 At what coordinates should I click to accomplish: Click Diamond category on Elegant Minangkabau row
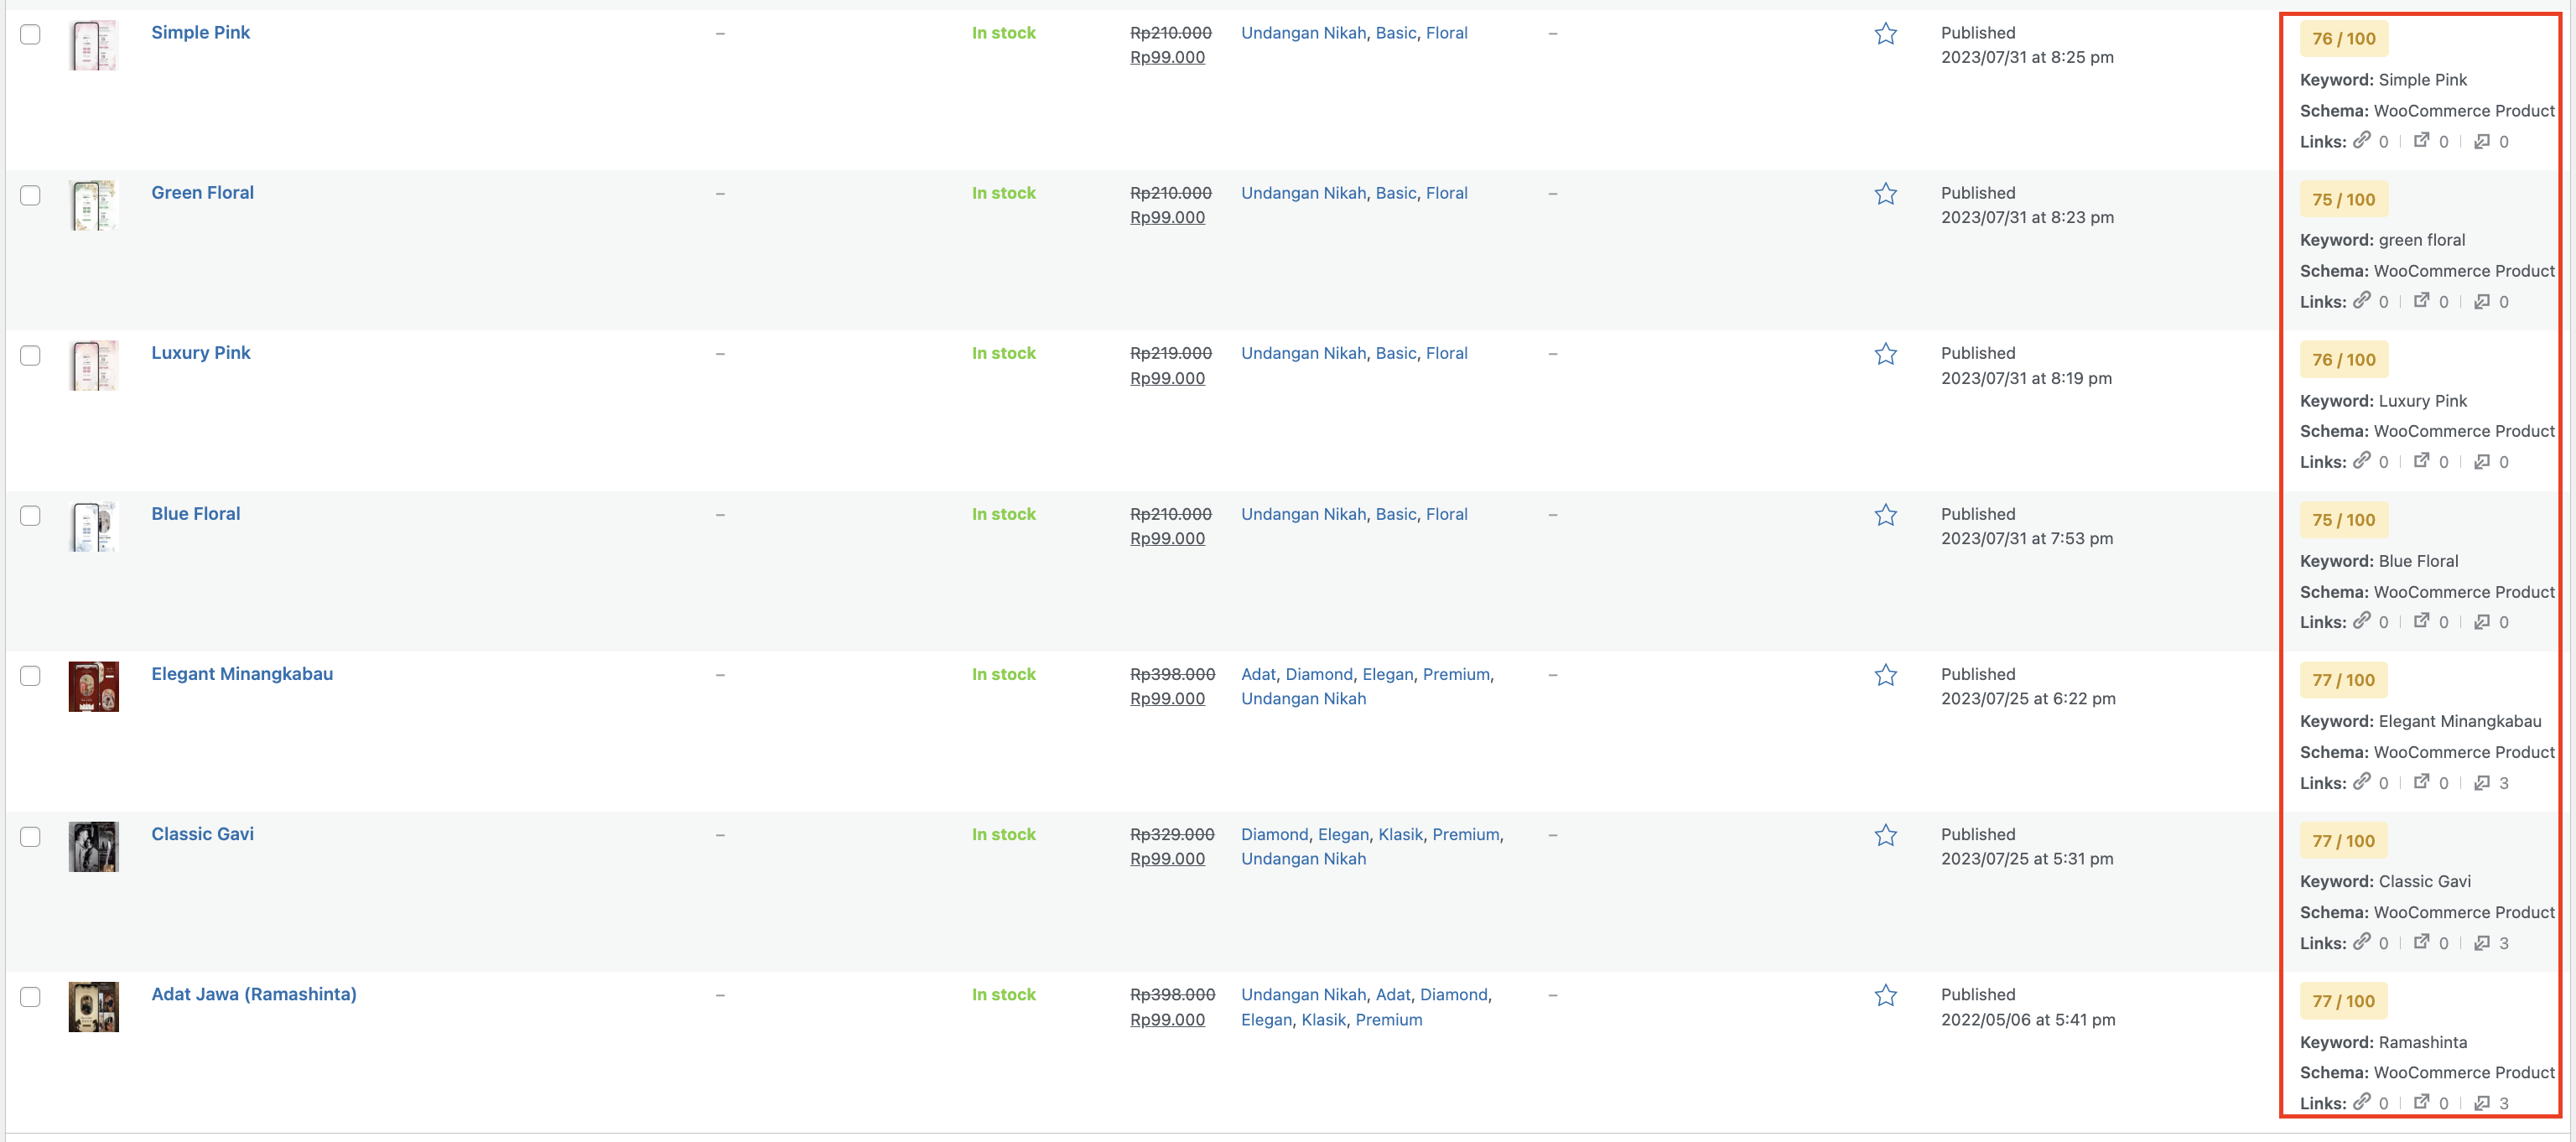(x=1318, y=674)
